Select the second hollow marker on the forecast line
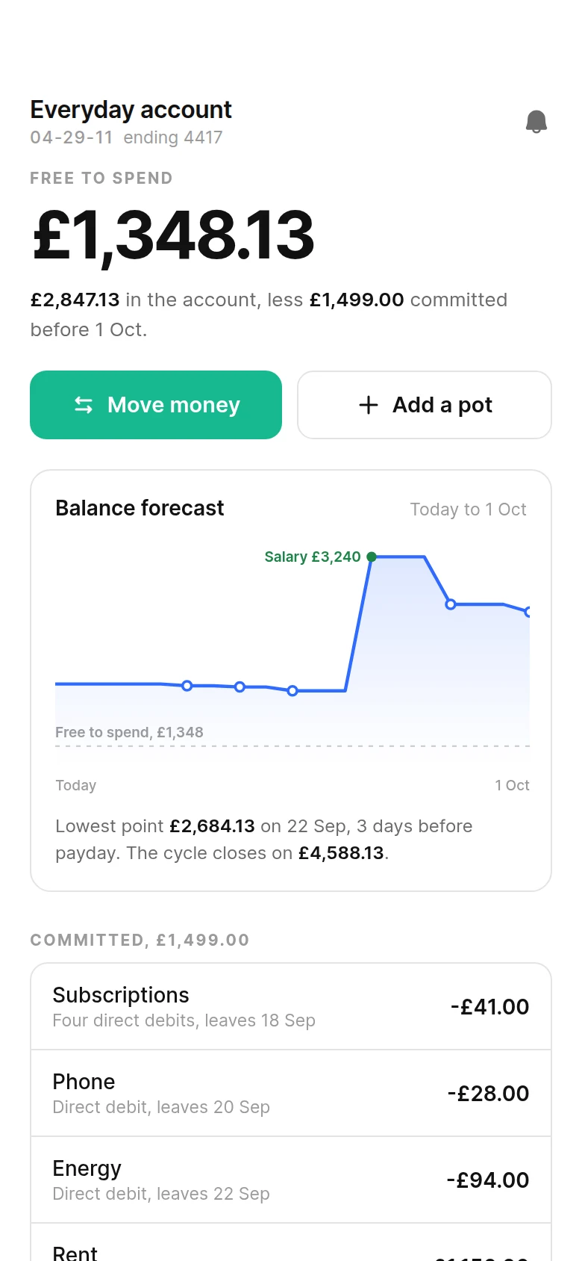This screenshot has height=1261, width=582. [240, 687]
